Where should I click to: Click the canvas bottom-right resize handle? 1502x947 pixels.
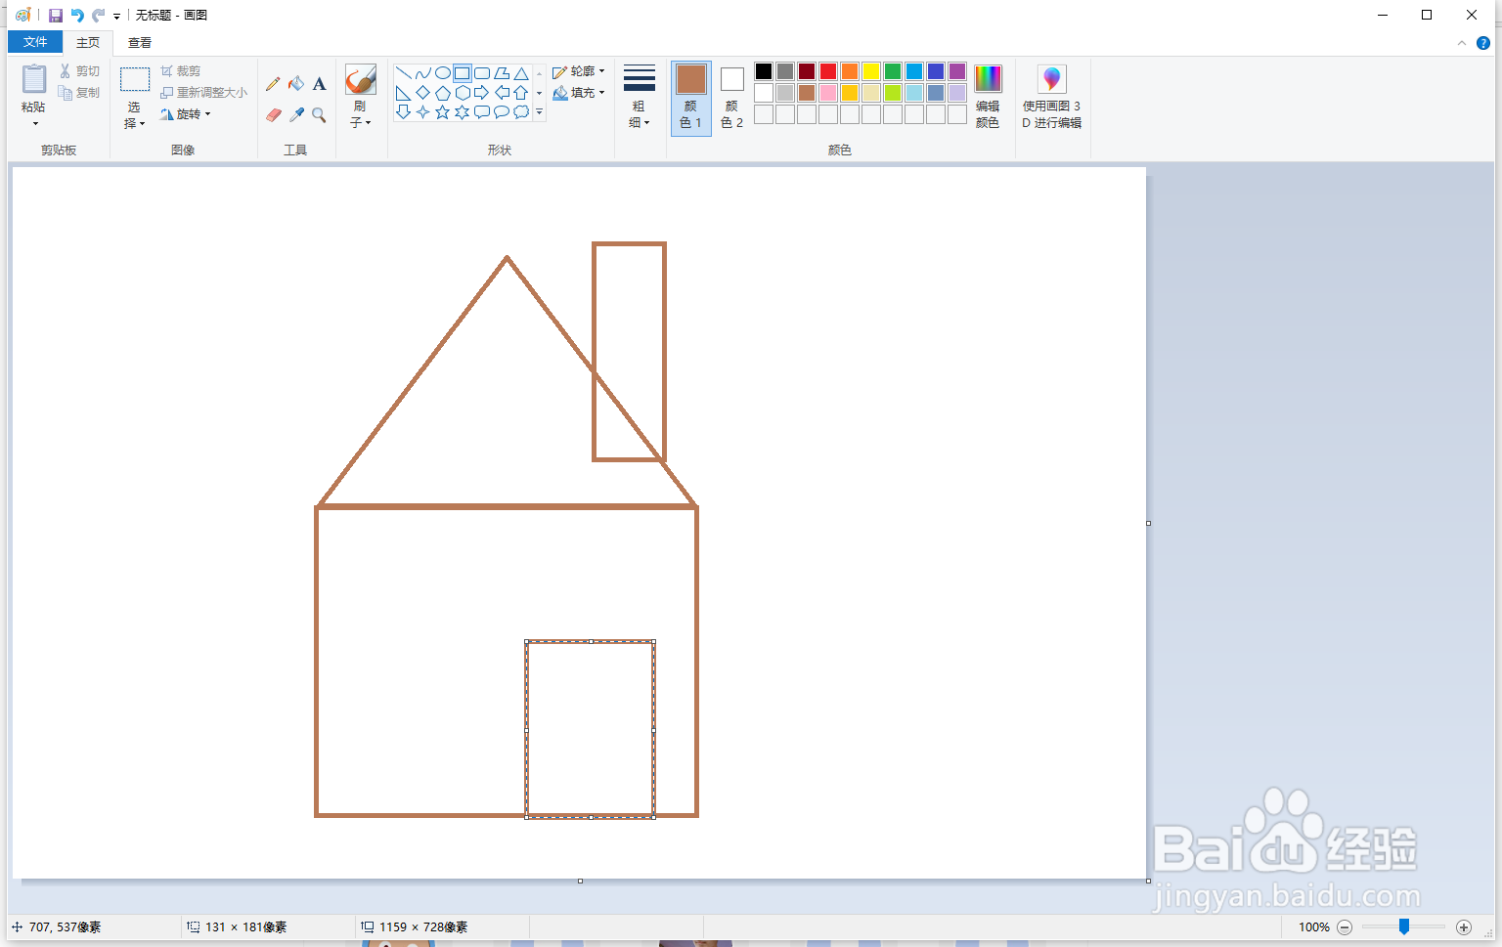(1148, 881)
